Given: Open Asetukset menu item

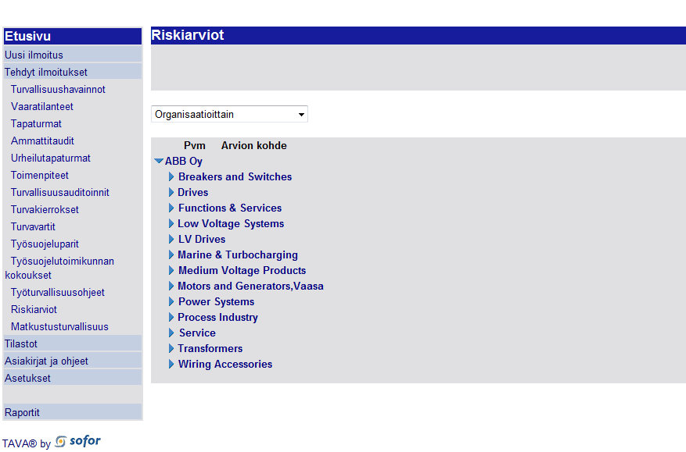Looking at the screenshot, I should 73,378.
